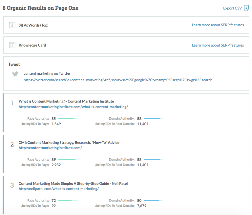Open Learn more link in AdWords row

coord(218,25)
